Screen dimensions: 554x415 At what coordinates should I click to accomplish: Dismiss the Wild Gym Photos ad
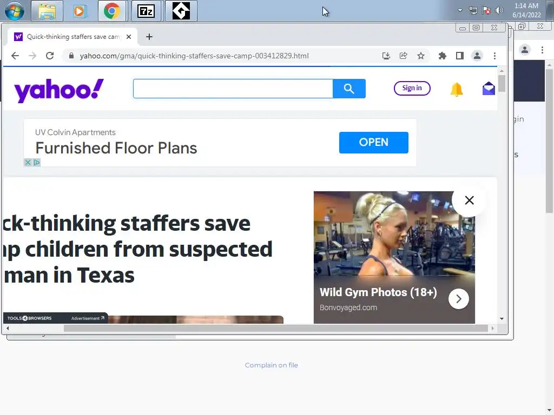tap(469, 200)
